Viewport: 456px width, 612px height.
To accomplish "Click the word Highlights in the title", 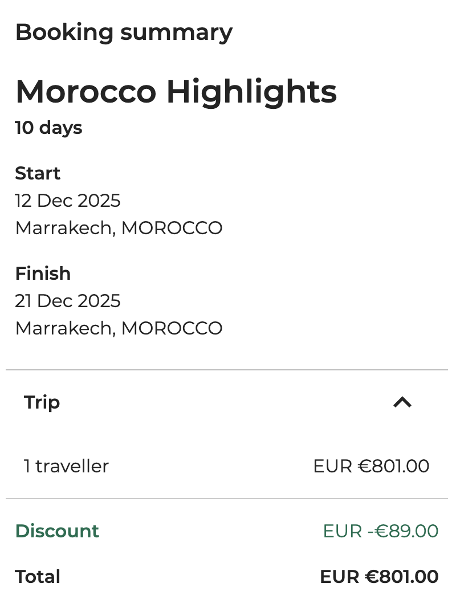I will coord(251,91).
